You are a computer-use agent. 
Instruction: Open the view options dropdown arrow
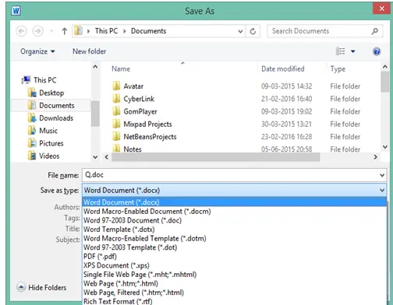click(x=352, y=51)
